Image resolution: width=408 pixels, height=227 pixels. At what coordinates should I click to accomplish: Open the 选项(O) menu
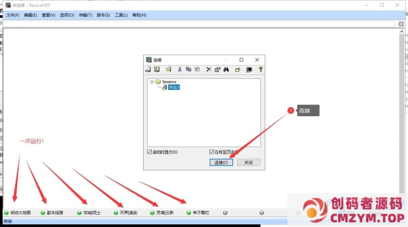point(67,15)
